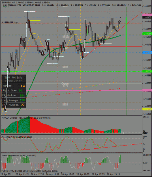Click the yellow price tag near the axis bottom

coord(147,109)
